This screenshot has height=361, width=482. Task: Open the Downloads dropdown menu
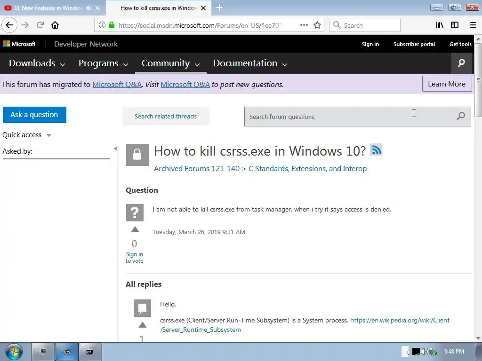(x=37, y=63)
